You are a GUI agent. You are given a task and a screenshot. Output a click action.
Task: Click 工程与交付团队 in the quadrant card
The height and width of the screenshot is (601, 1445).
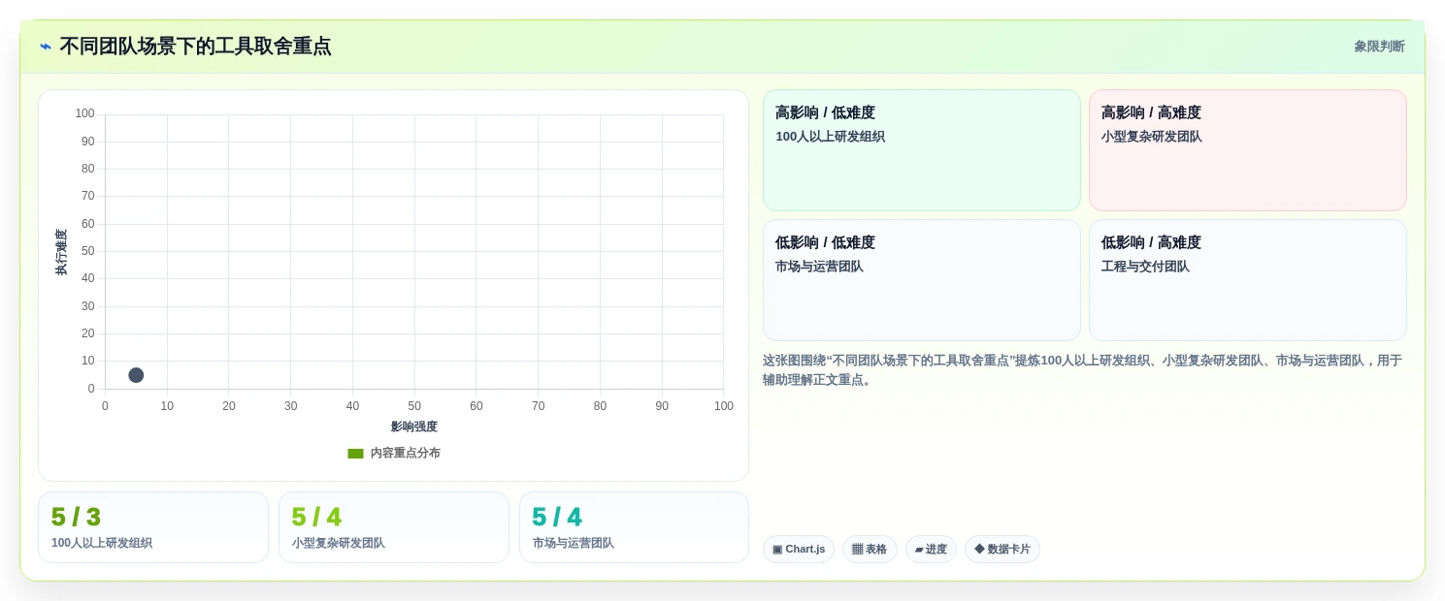tap(1145, 267)
